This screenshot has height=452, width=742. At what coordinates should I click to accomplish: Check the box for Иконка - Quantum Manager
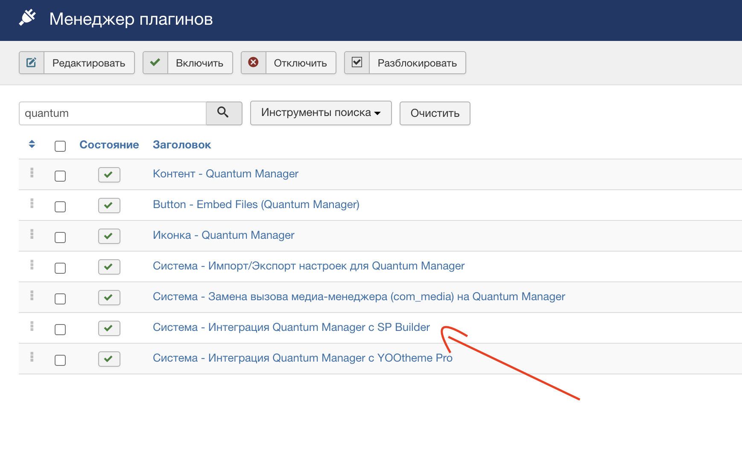point(60,238)
